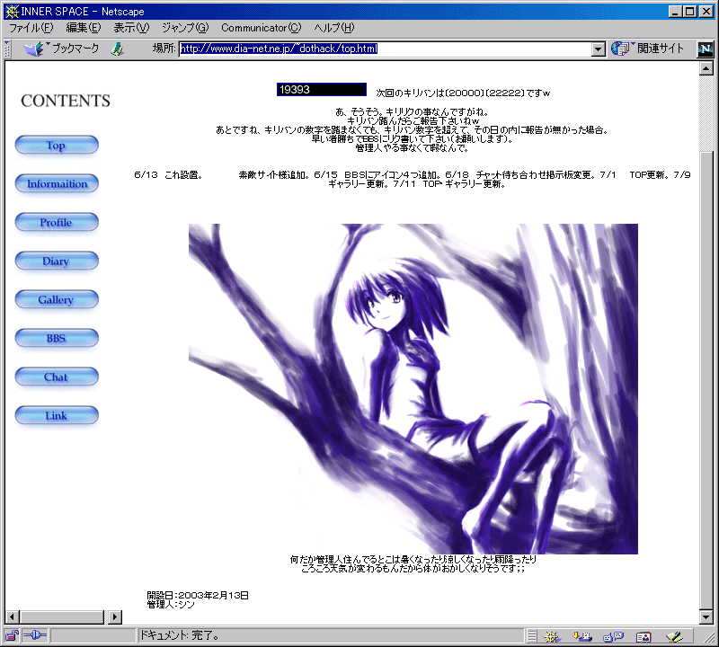Click the text 管理人:シン

(171, 605)
